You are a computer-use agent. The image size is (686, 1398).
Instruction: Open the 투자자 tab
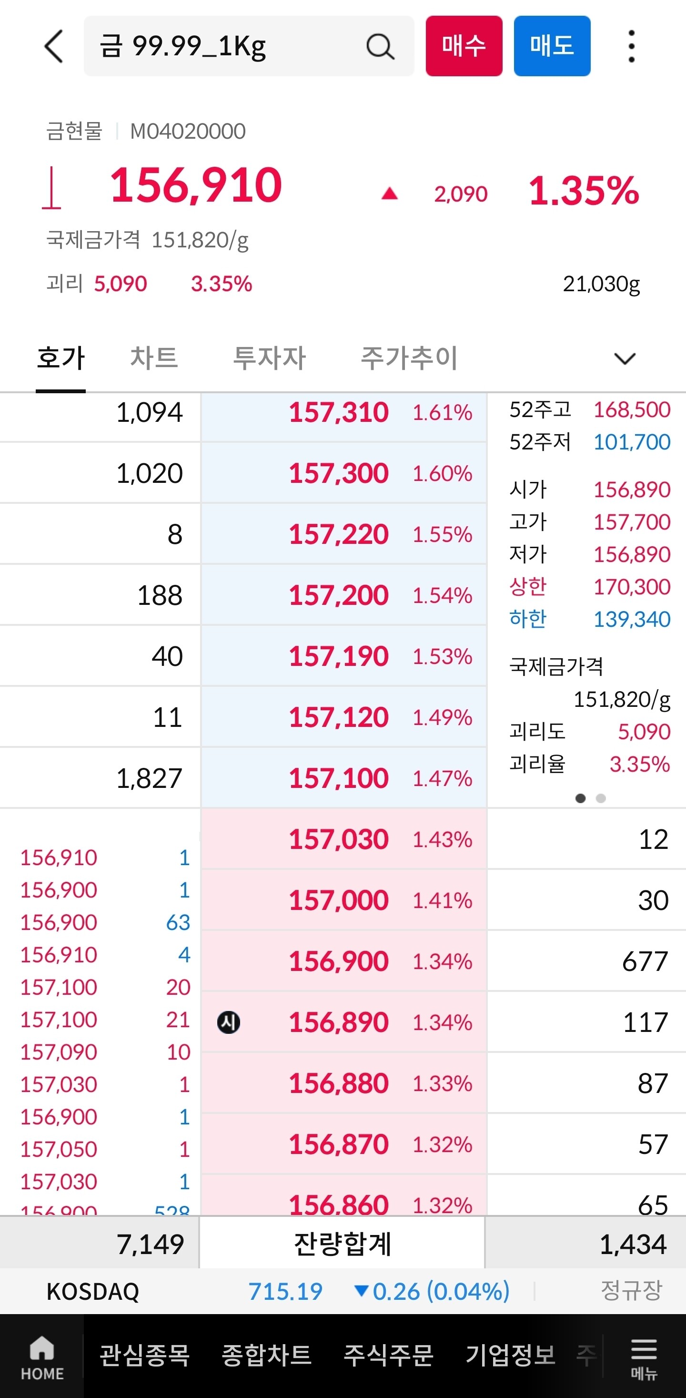(x=270, y=358)
